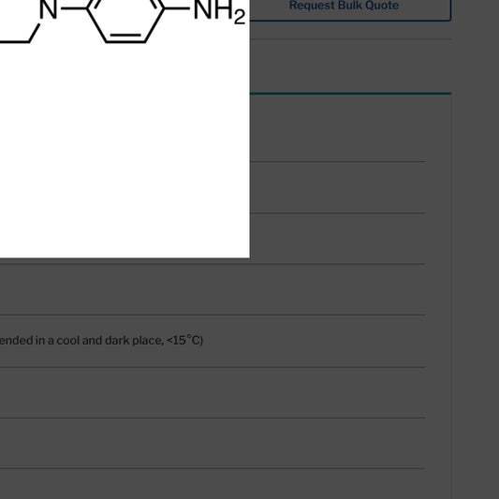Viewport: 499px width, 499px height.
Task: Click the storage note text 'cool and dark place, <15°C'
Action: (x=128, y=341)
